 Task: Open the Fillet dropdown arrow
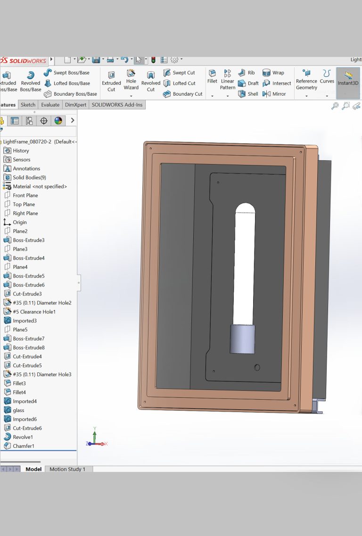point(212,96)
